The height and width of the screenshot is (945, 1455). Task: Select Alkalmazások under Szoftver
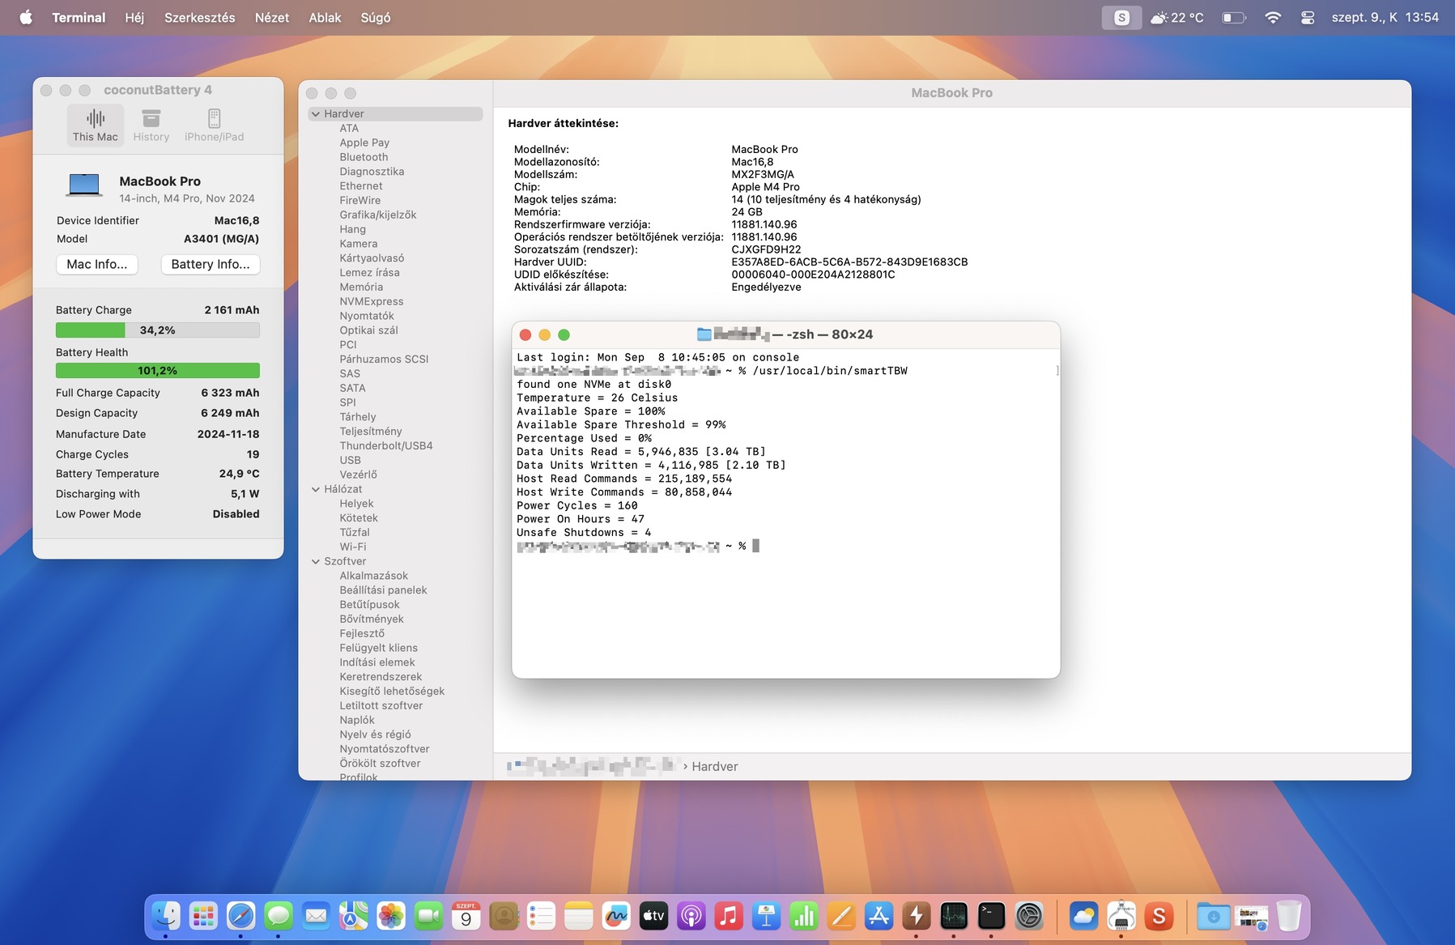click(374, 576)
